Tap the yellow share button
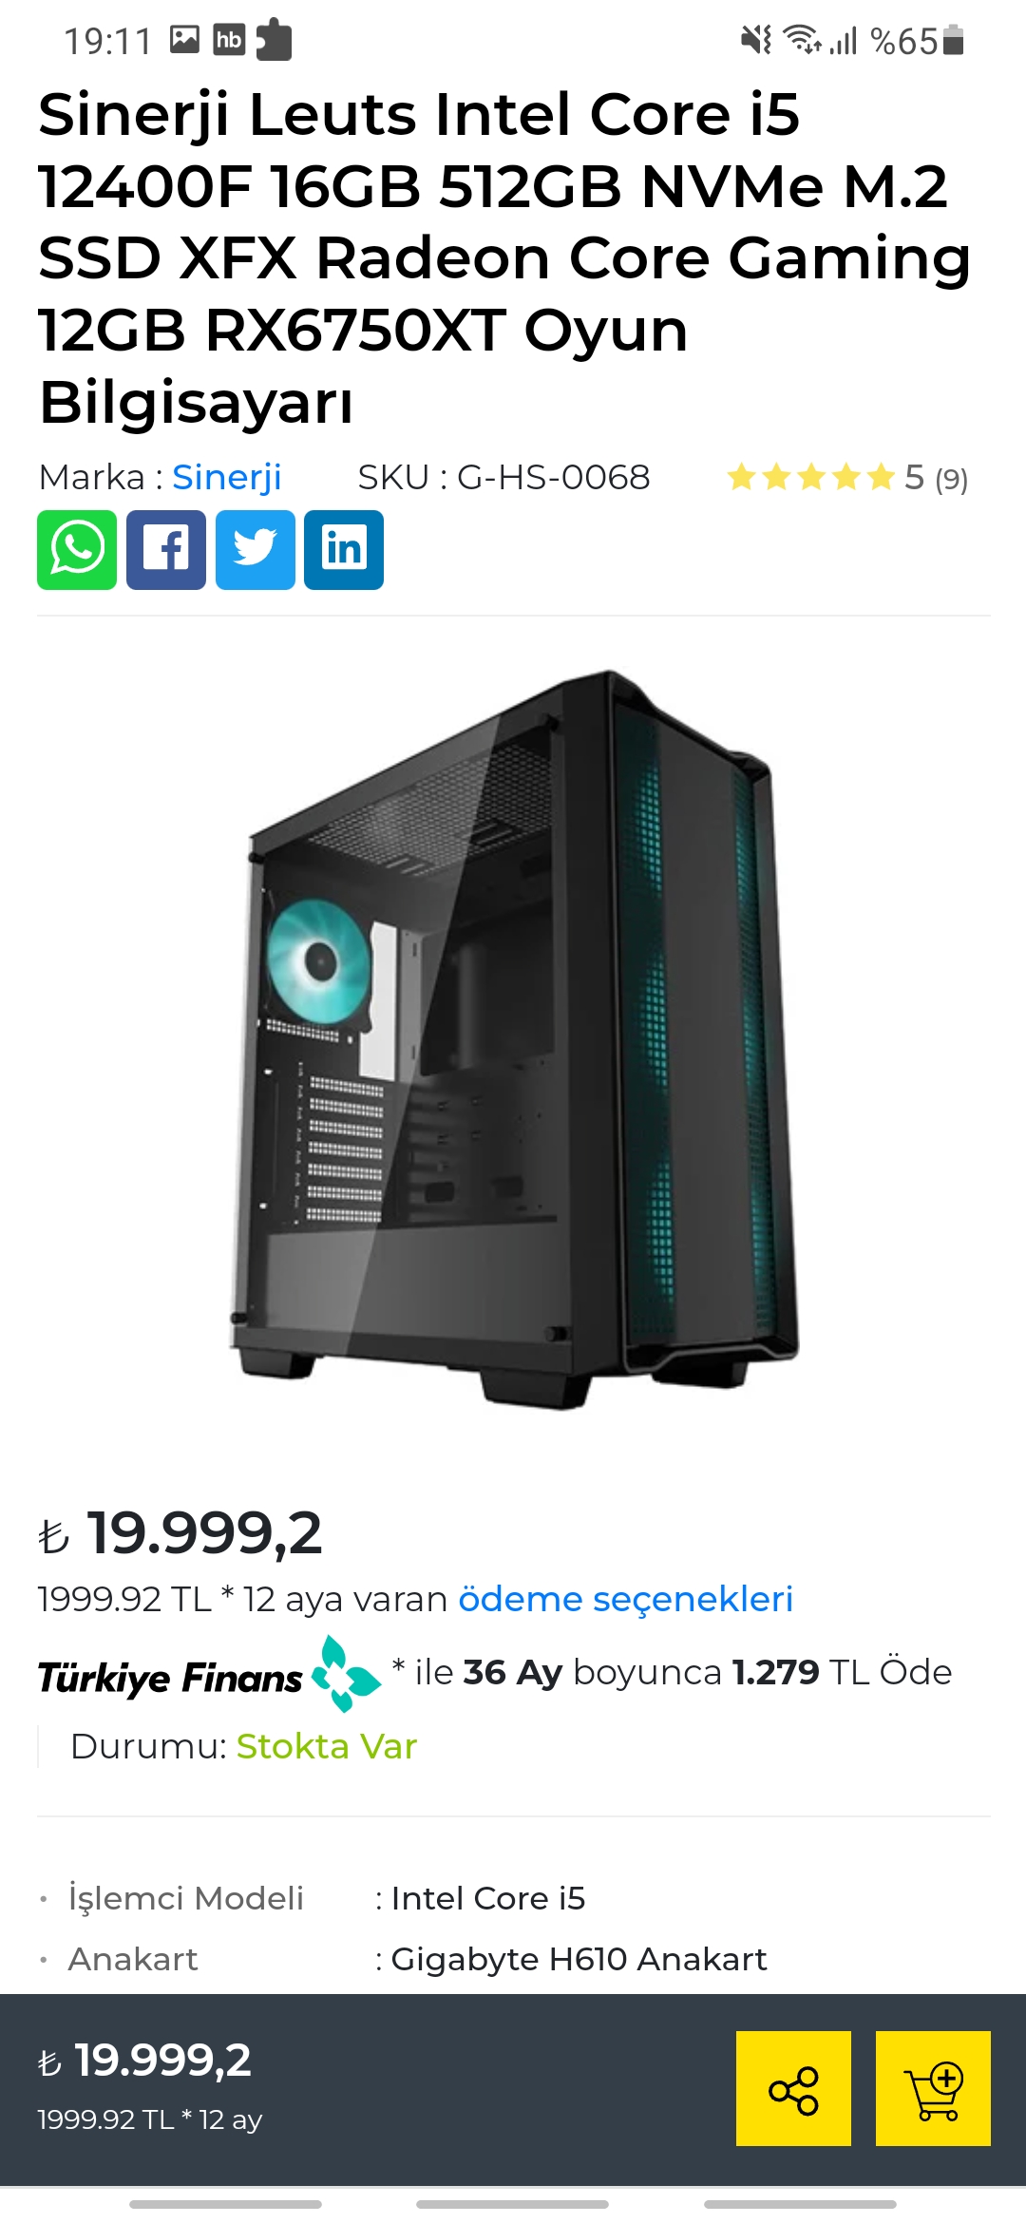This screenshot has width=1026, height=2223. pyautogui.click(x=793, y=2088)
